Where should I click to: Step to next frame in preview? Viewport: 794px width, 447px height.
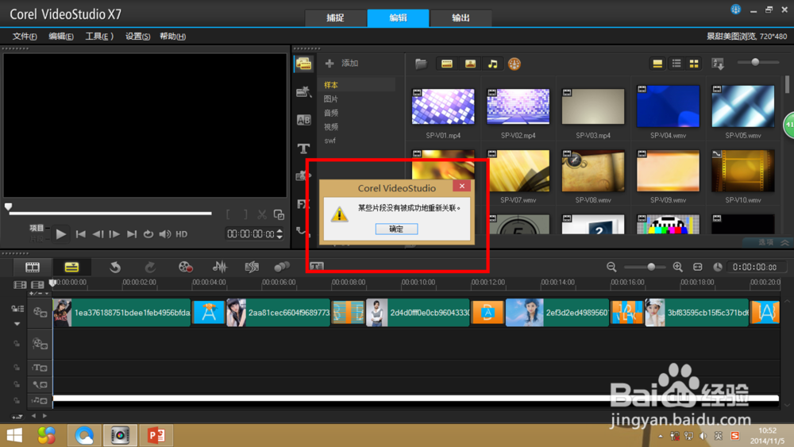(x=114, y=234)
